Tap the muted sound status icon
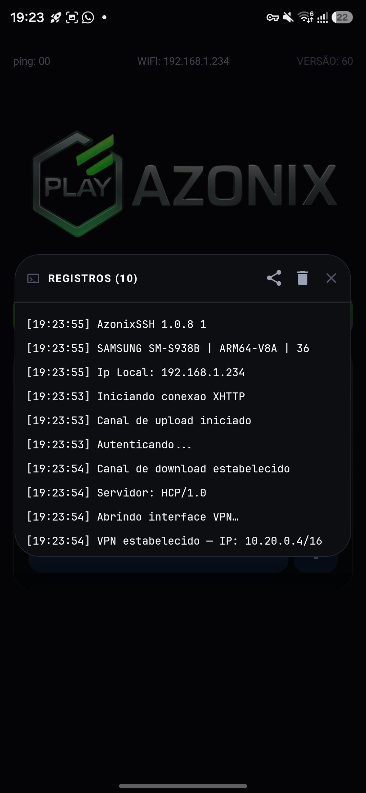Image resolution: width=366 pixels, height=793 pixels. coord(288,17)
